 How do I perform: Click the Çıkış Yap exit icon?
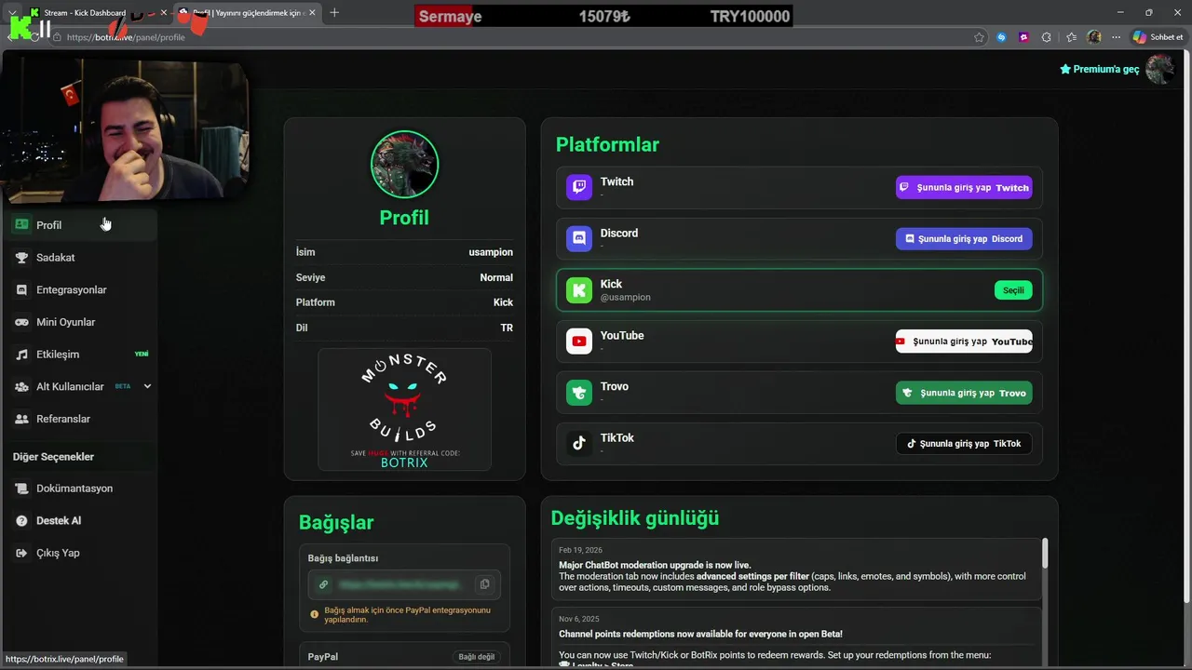click(x=21, y=553)
